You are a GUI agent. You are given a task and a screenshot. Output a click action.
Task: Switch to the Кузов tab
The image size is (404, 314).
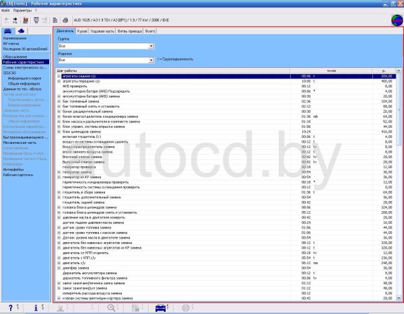(x=82, y=31)
